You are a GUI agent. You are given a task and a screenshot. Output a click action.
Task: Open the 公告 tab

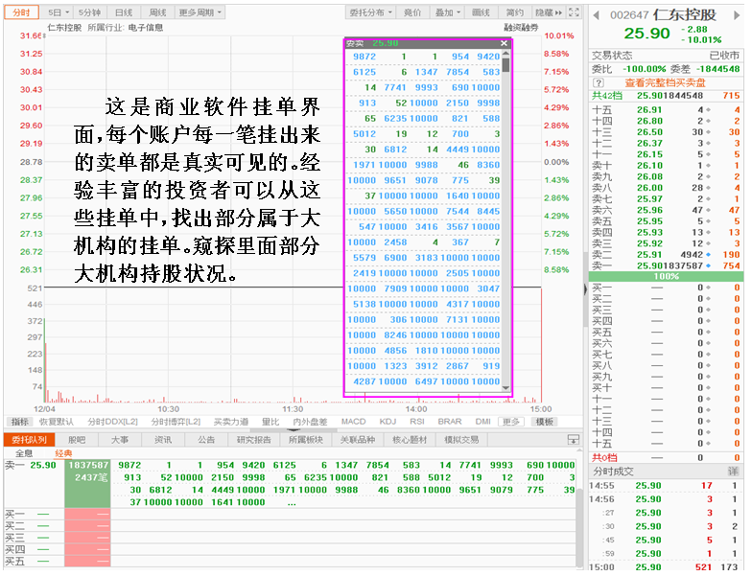coord(206,439)
